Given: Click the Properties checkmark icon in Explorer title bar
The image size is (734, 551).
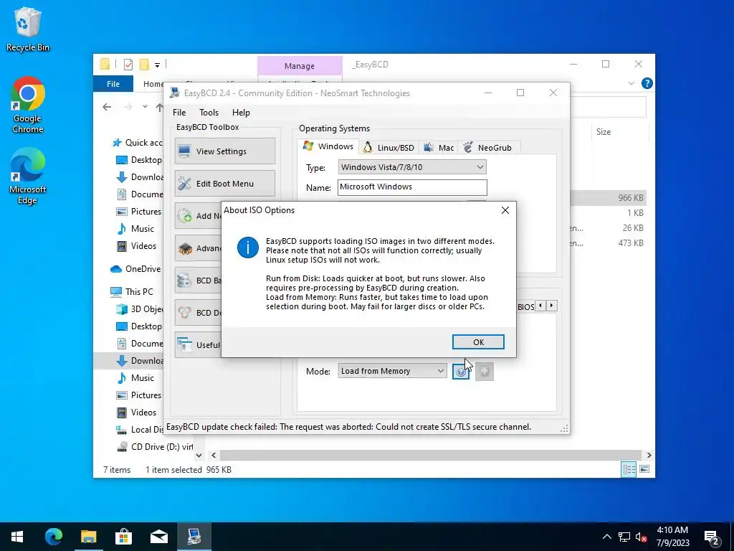Looking at the screenshot, I should (128, 65).
